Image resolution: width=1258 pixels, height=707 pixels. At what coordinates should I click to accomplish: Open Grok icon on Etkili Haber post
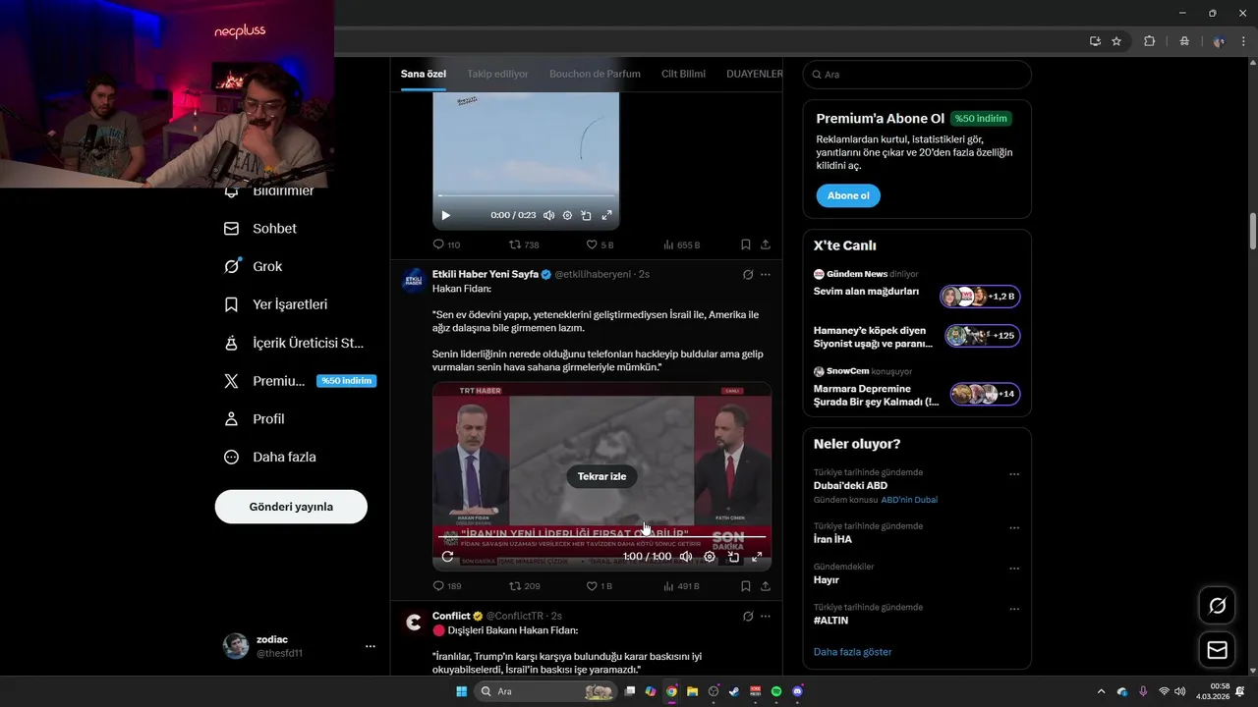click(x=748, y=275)
